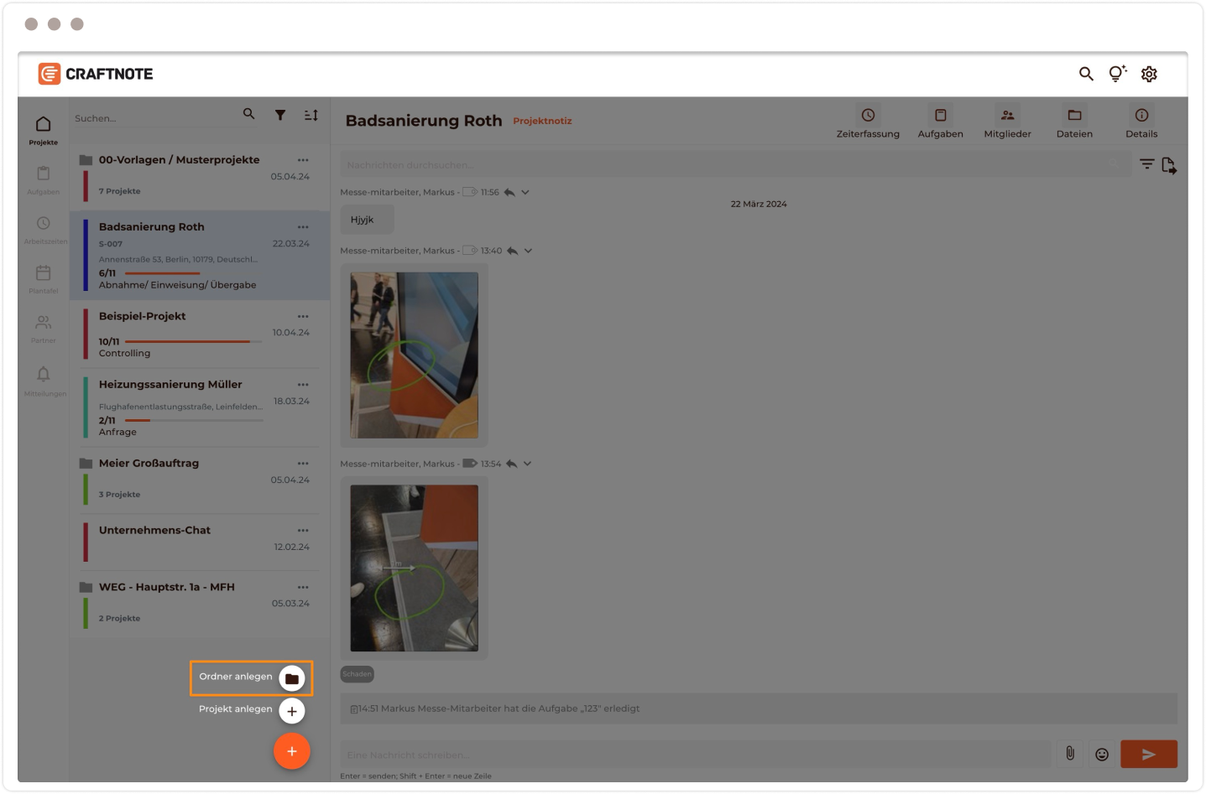Toggle project list sort order

point(311,115)
